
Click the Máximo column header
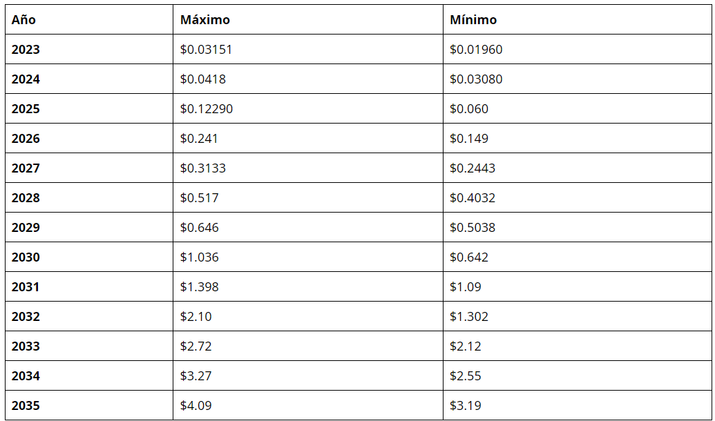click(x=204, y=20)
